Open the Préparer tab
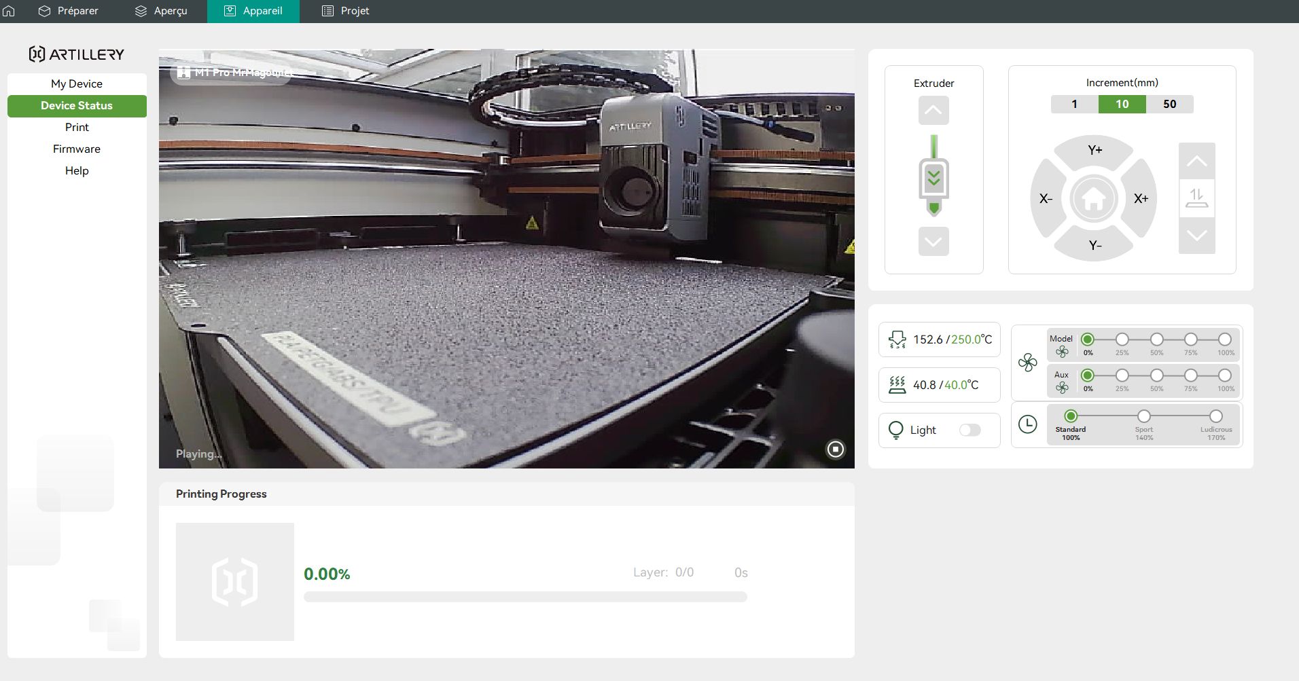This screenshot has width=1299, height=681. click(68, 11)
